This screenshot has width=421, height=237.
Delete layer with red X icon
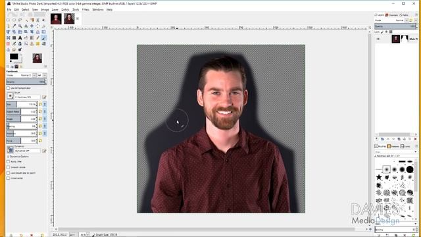click(x=415, y=139)
